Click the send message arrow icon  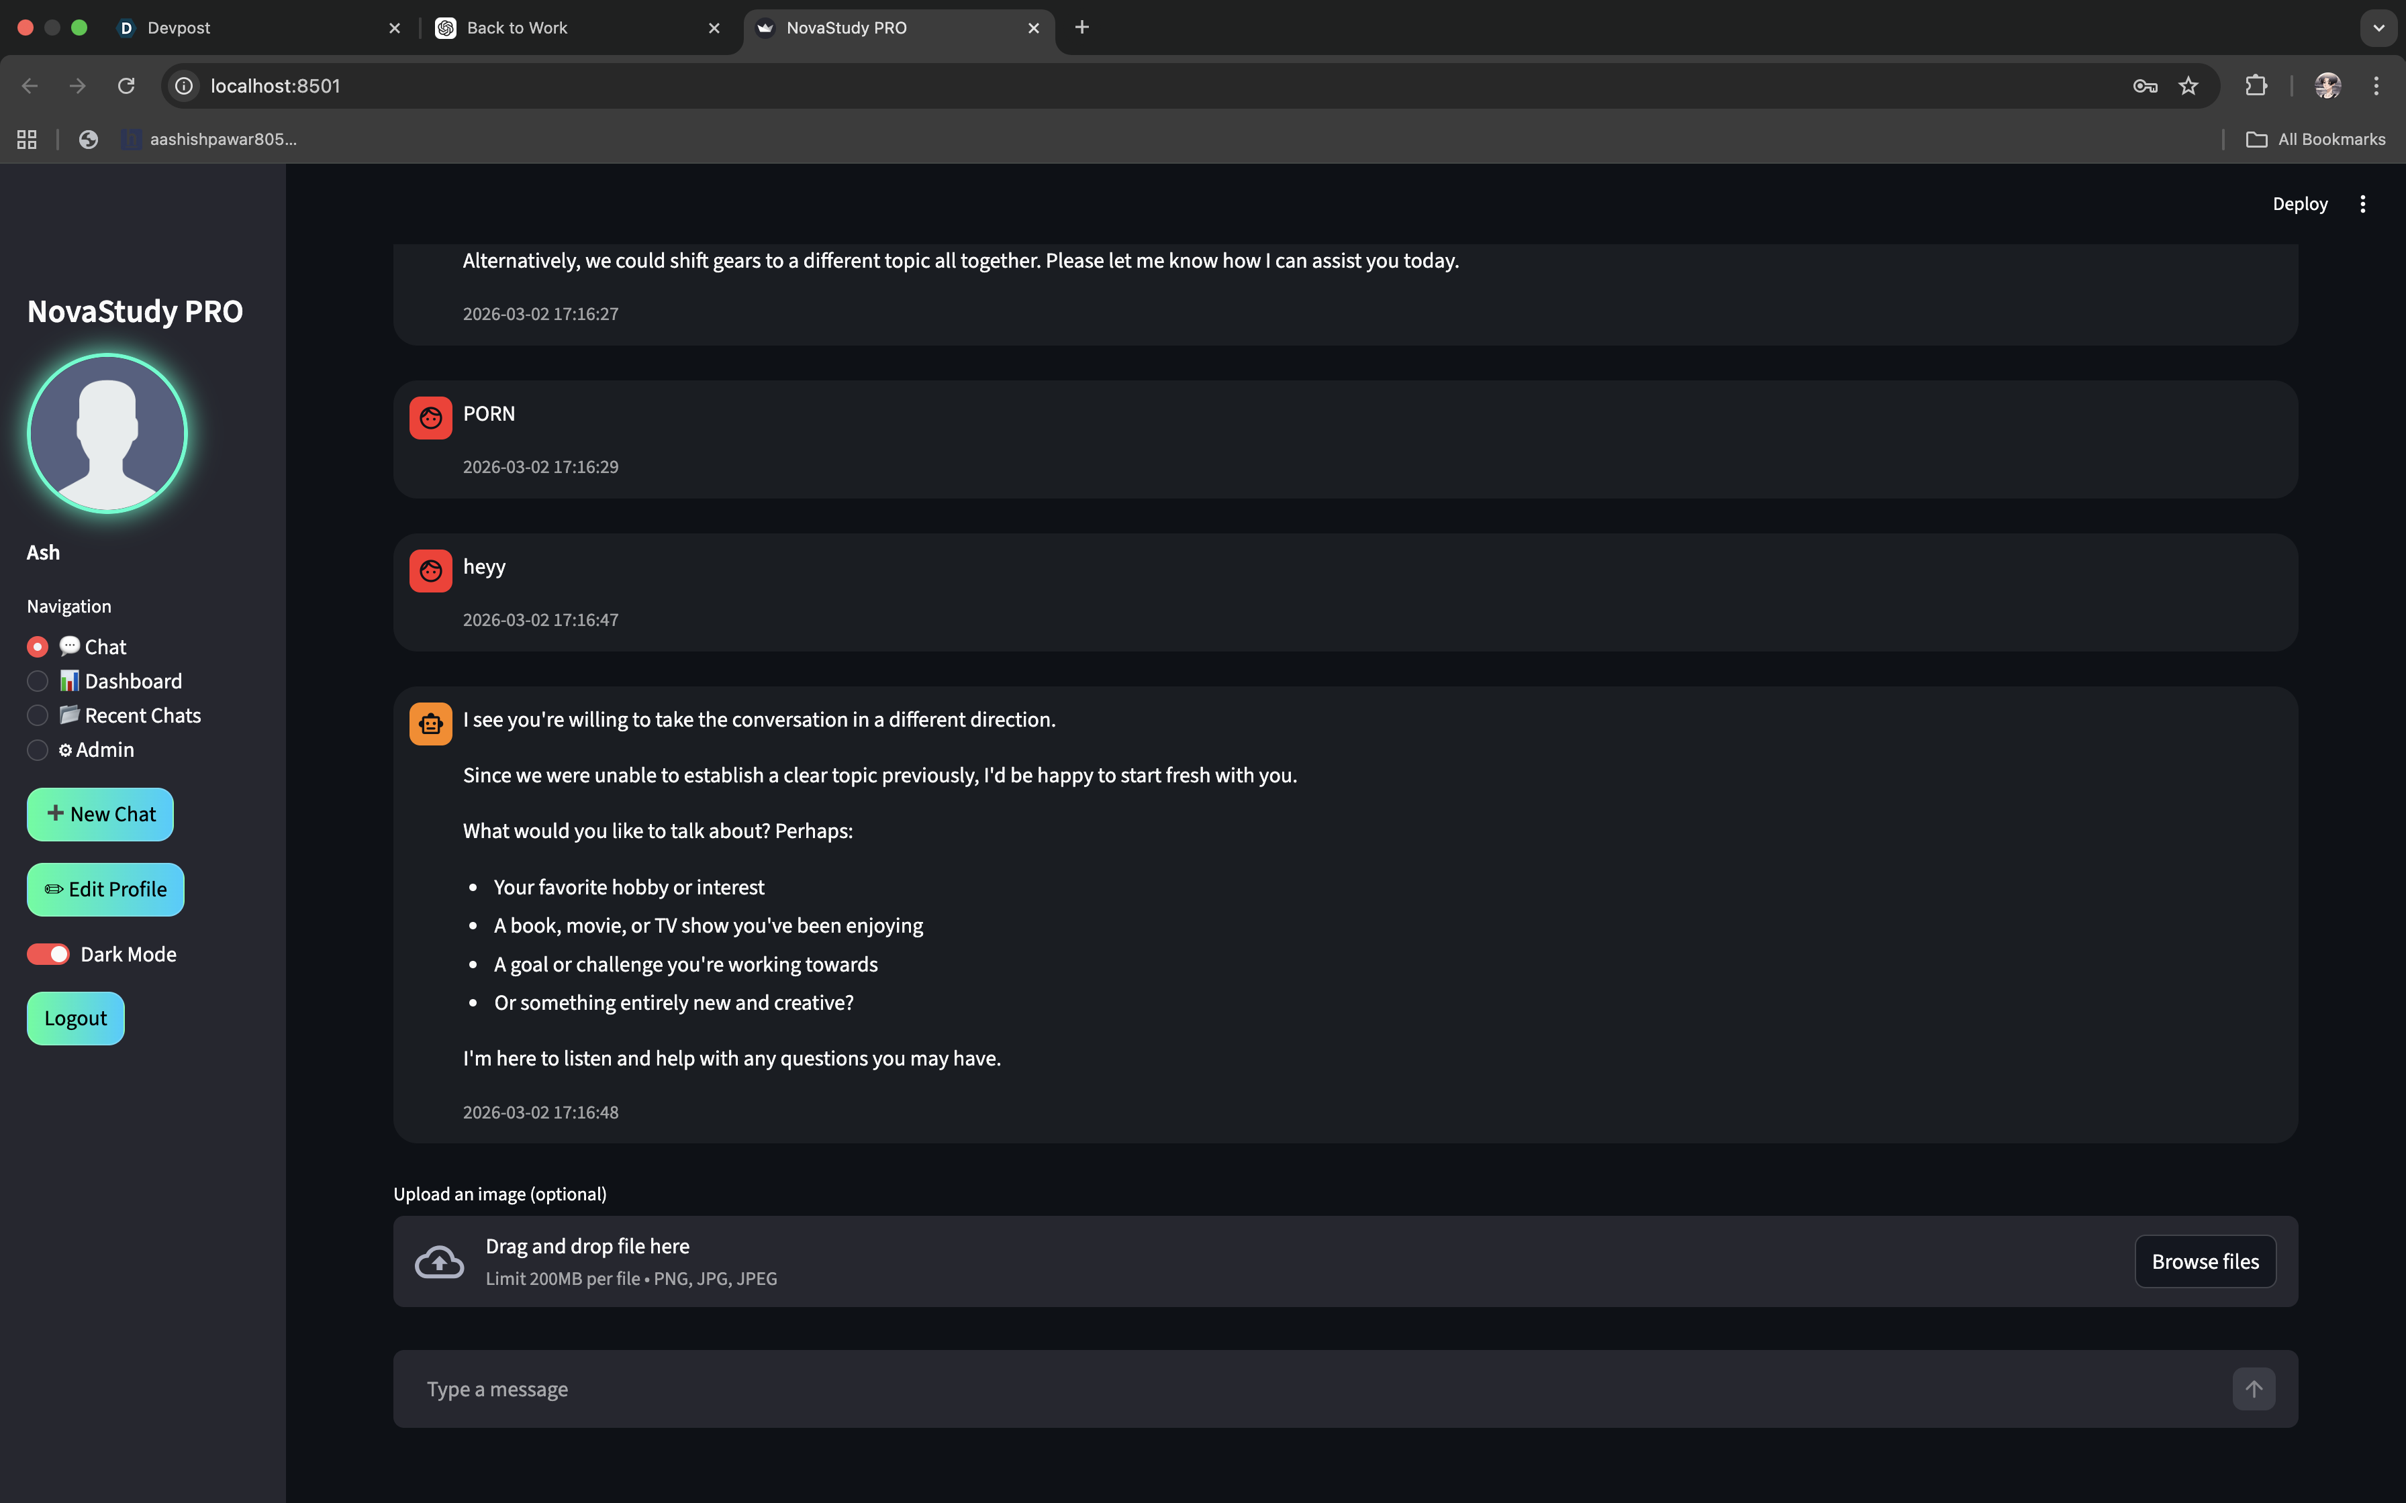[2253, 1389]
